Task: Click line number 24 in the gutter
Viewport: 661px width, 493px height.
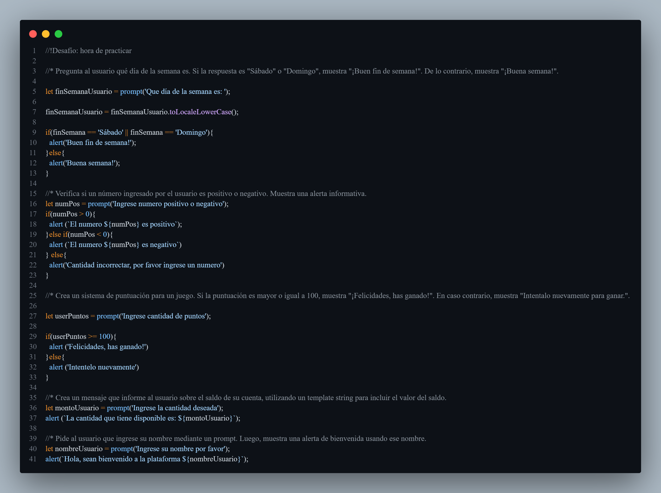Action: (33, 286)
